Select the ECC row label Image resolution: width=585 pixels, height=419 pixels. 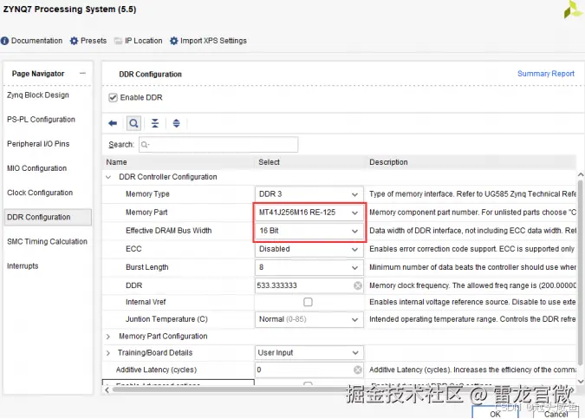[x=133, y=249]
